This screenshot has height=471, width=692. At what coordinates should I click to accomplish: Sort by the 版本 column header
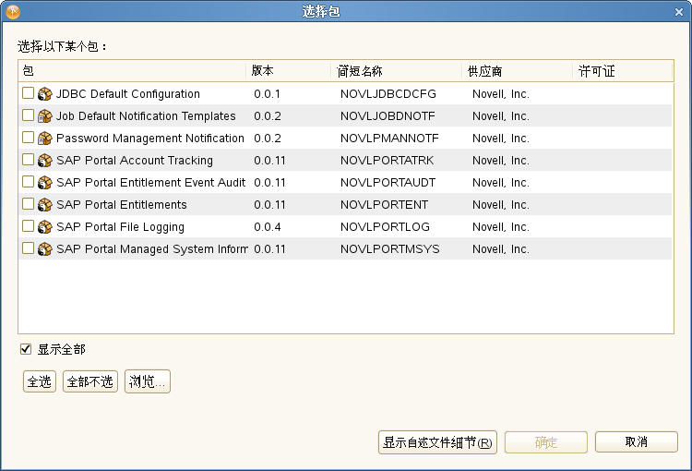[288, 71]
